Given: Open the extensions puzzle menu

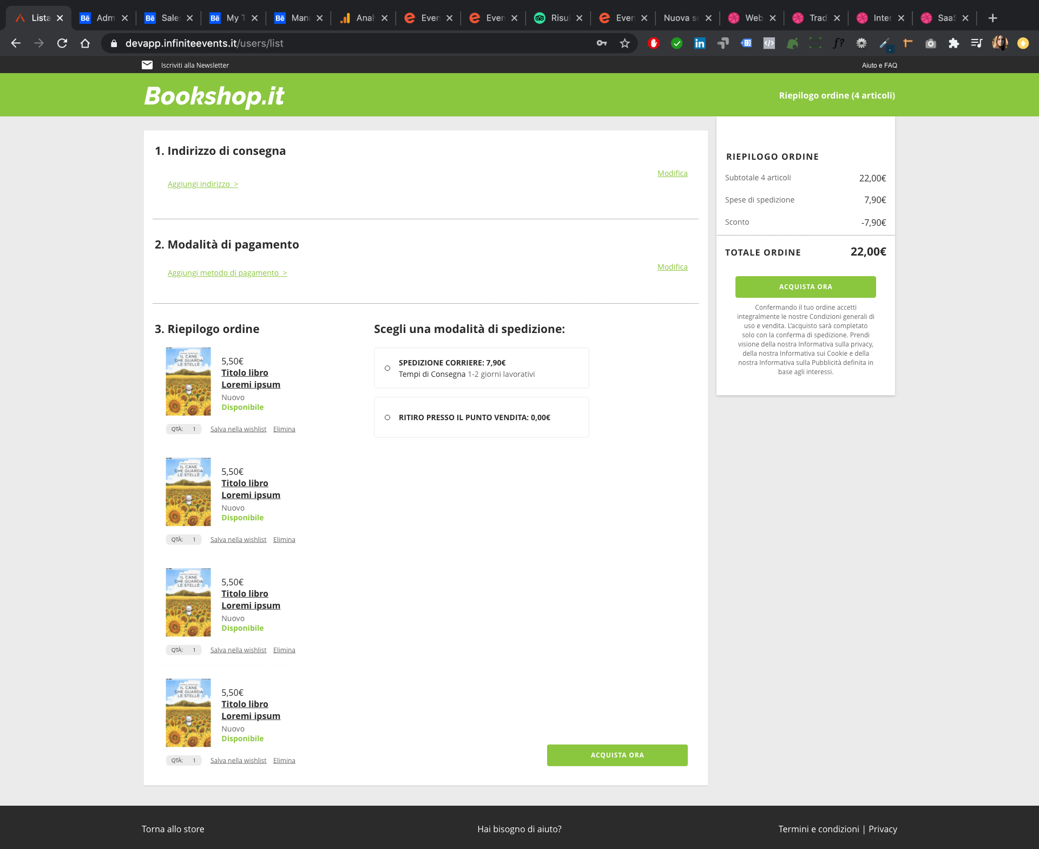Looking at the screenshot, I should pos(953,43).
